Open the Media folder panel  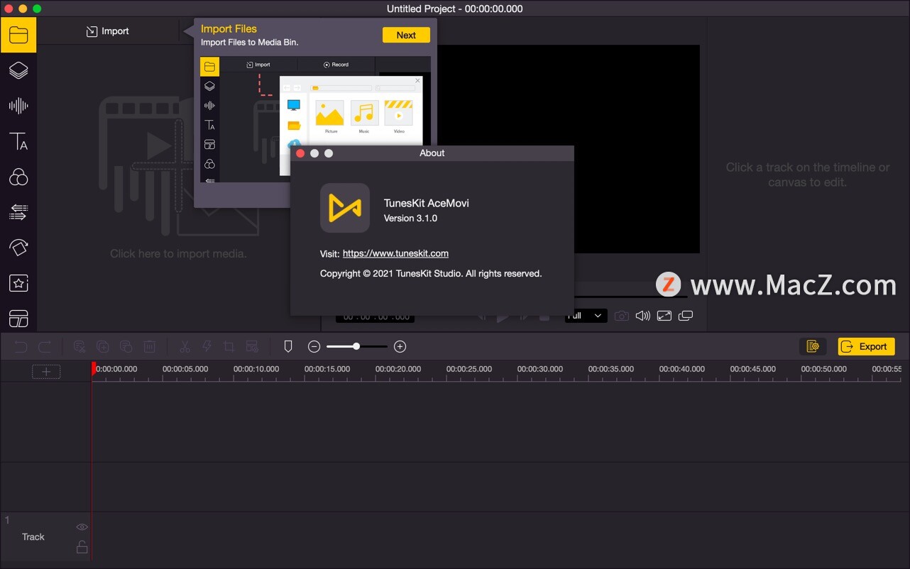[18, 35]
